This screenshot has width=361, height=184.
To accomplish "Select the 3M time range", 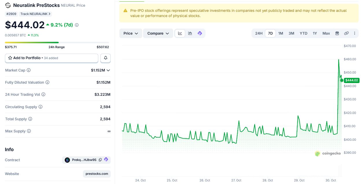I will 291,33.
